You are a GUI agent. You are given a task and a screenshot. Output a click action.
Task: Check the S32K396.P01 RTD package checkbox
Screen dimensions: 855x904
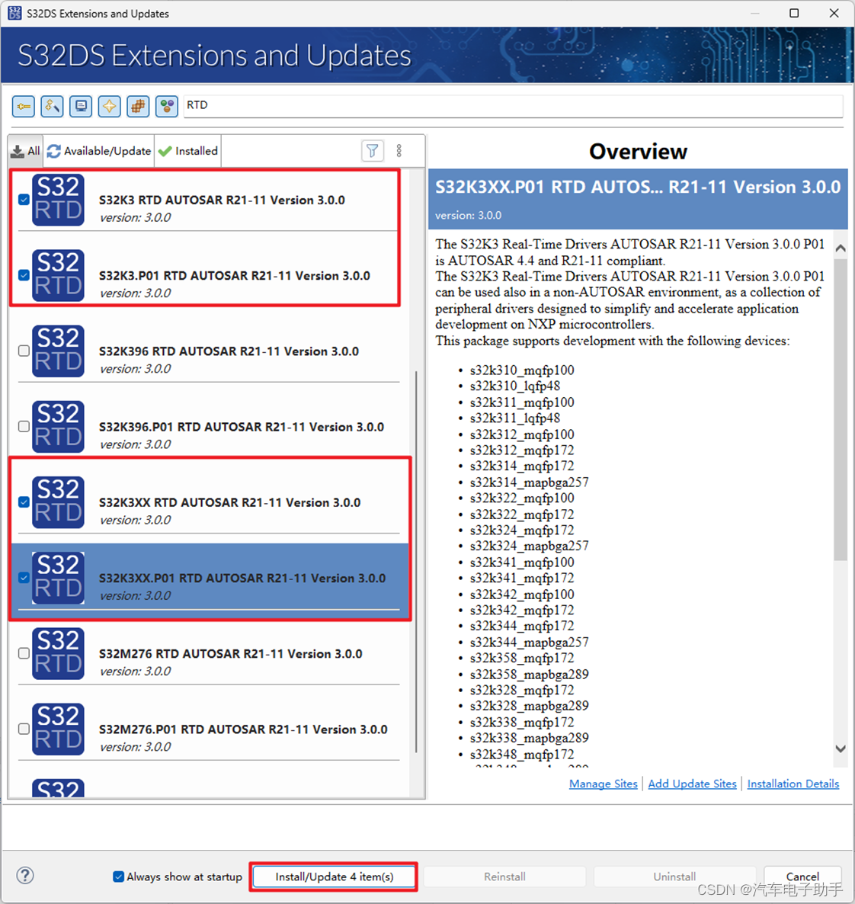pyautogui.click(x=24, y=426)
